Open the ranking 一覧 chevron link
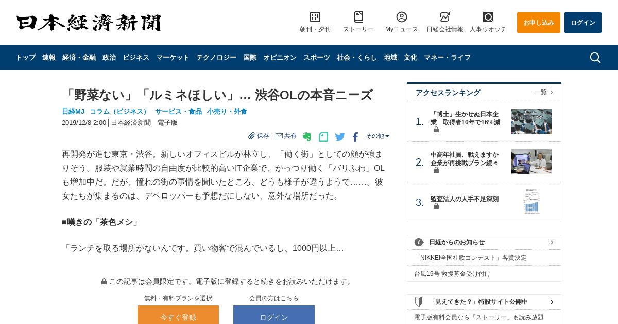Screen dimensions: 618x324 click(544, 92)
